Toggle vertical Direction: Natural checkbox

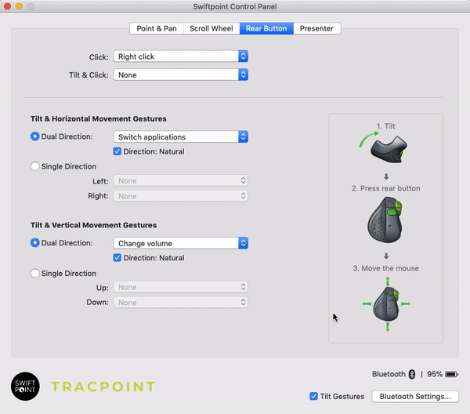coord(117,258)
